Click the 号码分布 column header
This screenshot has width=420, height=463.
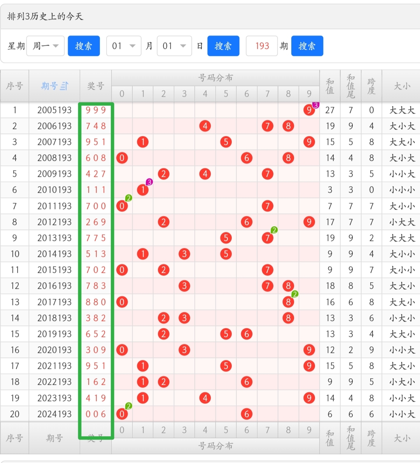(215, 77)
